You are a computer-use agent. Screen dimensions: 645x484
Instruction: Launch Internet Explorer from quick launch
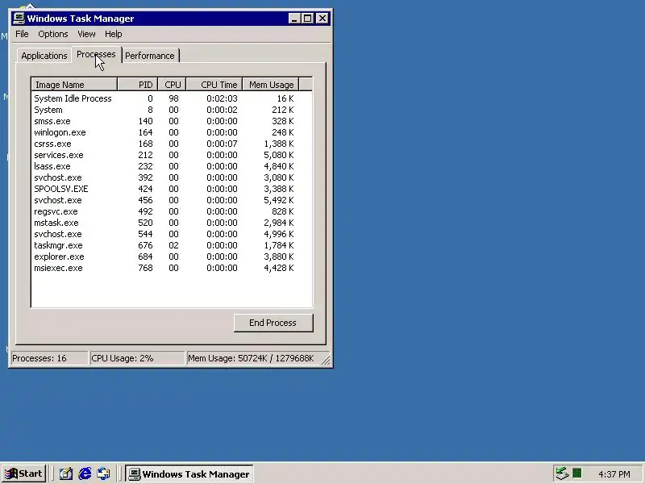[85, 474]
